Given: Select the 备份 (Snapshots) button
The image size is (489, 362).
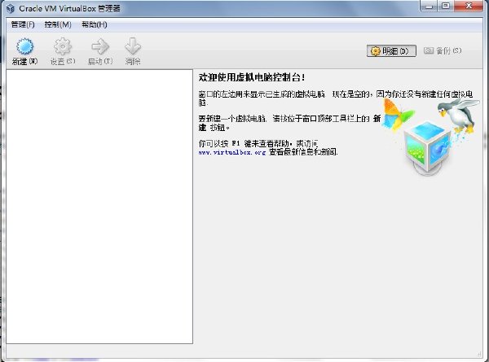Looking at the screenshot, I should point(443,50).
